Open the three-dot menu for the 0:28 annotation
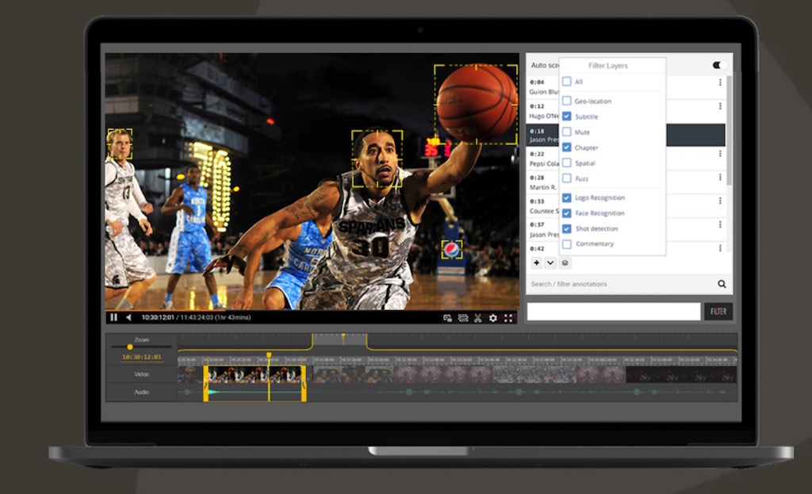The width and height of the screenshot is (812, 494). click(x=720, y=178)
